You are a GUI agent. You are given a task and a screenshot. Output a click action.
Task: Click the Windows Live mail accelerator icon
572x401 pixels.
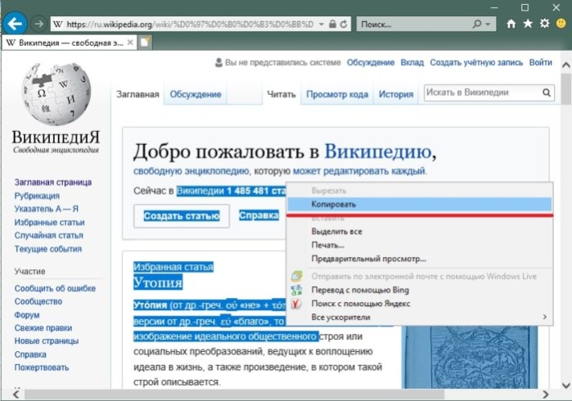[x=296, y=277]
